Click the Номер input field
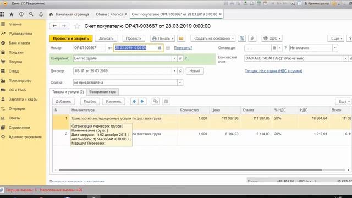Viewport: 352px width, 198px height. coord(89,48)
